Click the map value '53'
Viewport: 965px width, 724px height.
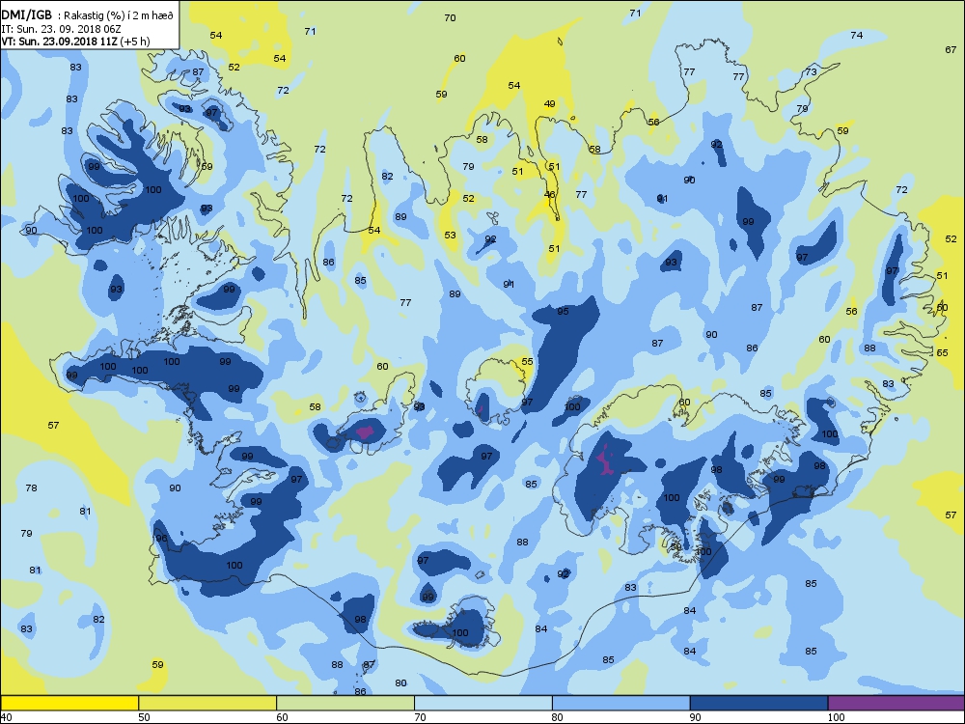pyautogui.click(x=451, y=235)
